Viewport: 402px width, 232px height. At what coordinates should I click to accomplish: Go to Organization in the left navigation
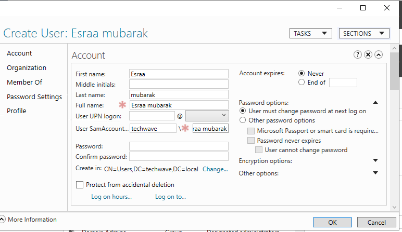27,68
